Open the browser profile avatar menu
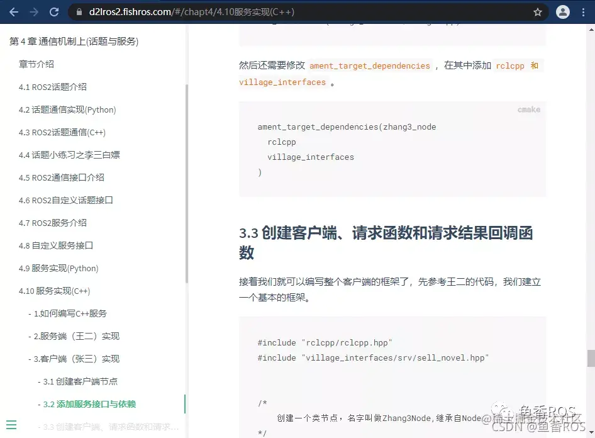This screenshot has width=595, height=438. pyautogui.click(x=563, y=11)
